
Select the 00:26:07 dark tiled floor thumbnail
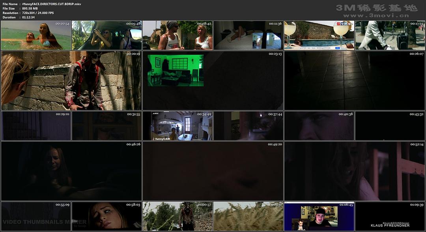tap(354, 80)
